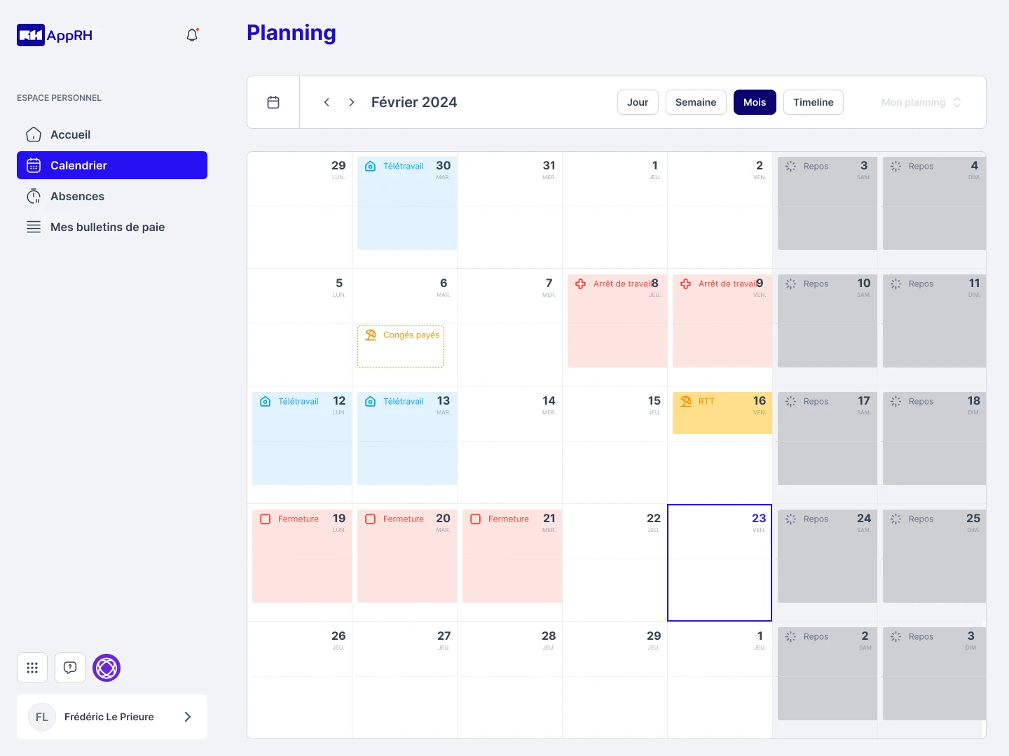Open the apps grid icon bottom left

click(32, 668)
